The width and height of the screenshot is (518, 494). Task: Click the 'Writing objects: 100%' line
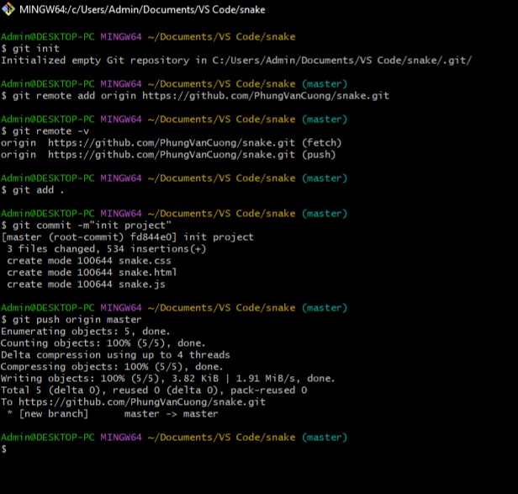[x=168, y=379]
